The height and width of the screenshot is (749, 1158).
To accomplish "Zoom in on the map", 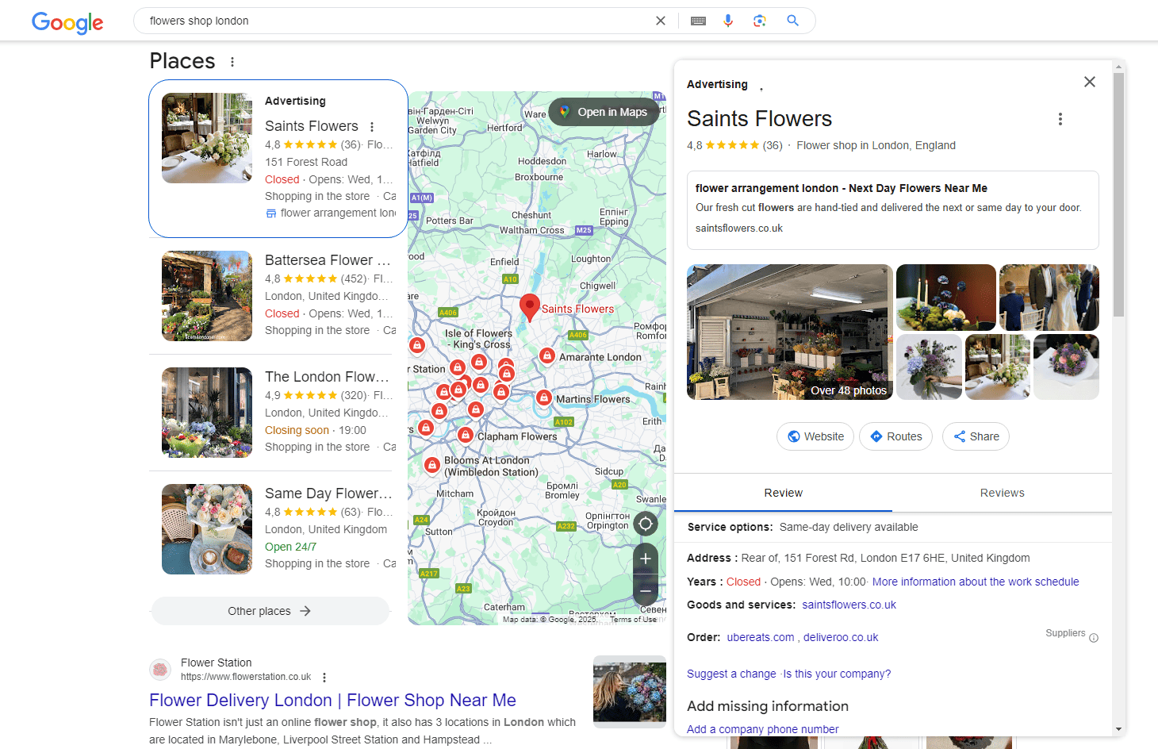I will [x=646, y=559].
